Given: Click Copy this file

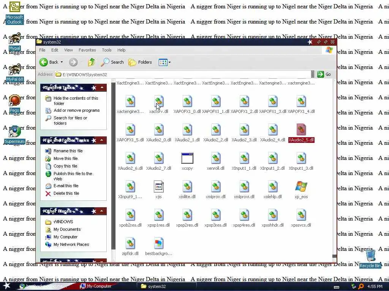Looking at the screenshot, I should [65, 166].
